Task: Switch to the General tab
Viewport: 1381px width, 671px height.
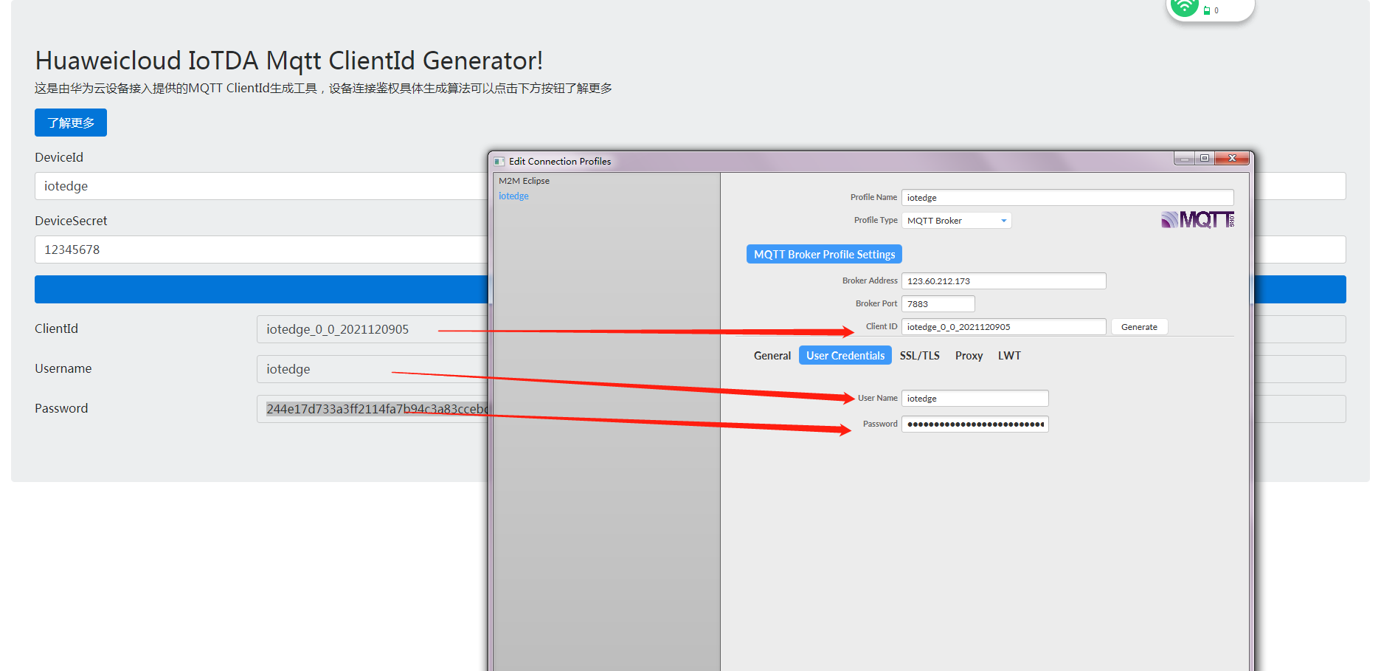Action: click(x=772, y=356)
